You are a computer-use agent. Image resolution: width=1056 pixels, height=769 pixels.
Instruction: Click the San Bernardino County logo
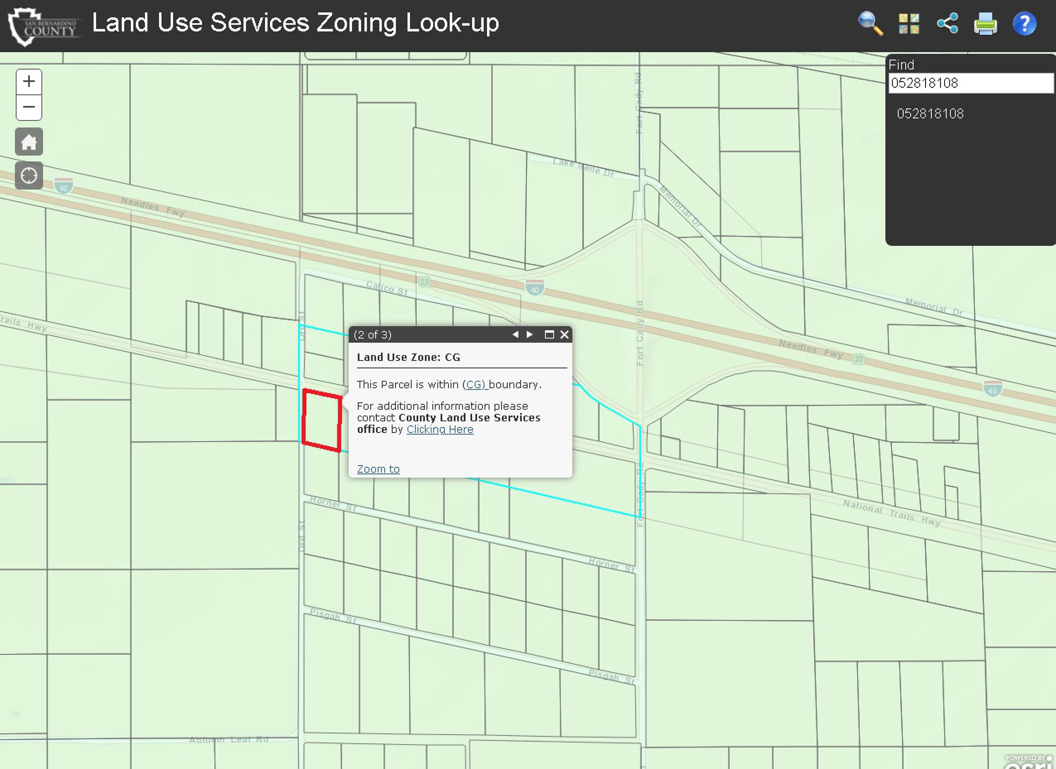(x=44, y=27)
